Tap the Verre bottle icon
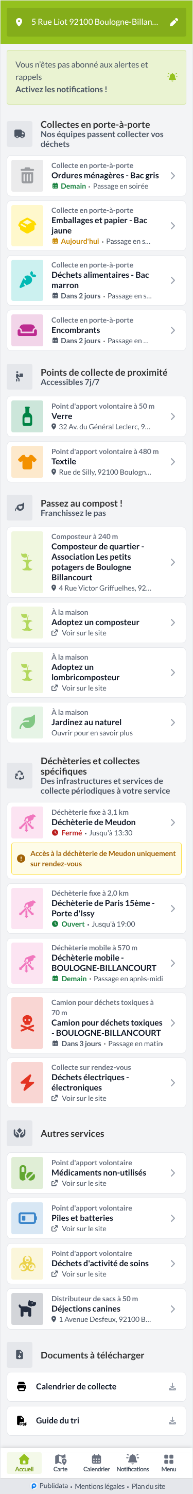Viewport: 193px width, 1494px height. click(x=27, y=416)
